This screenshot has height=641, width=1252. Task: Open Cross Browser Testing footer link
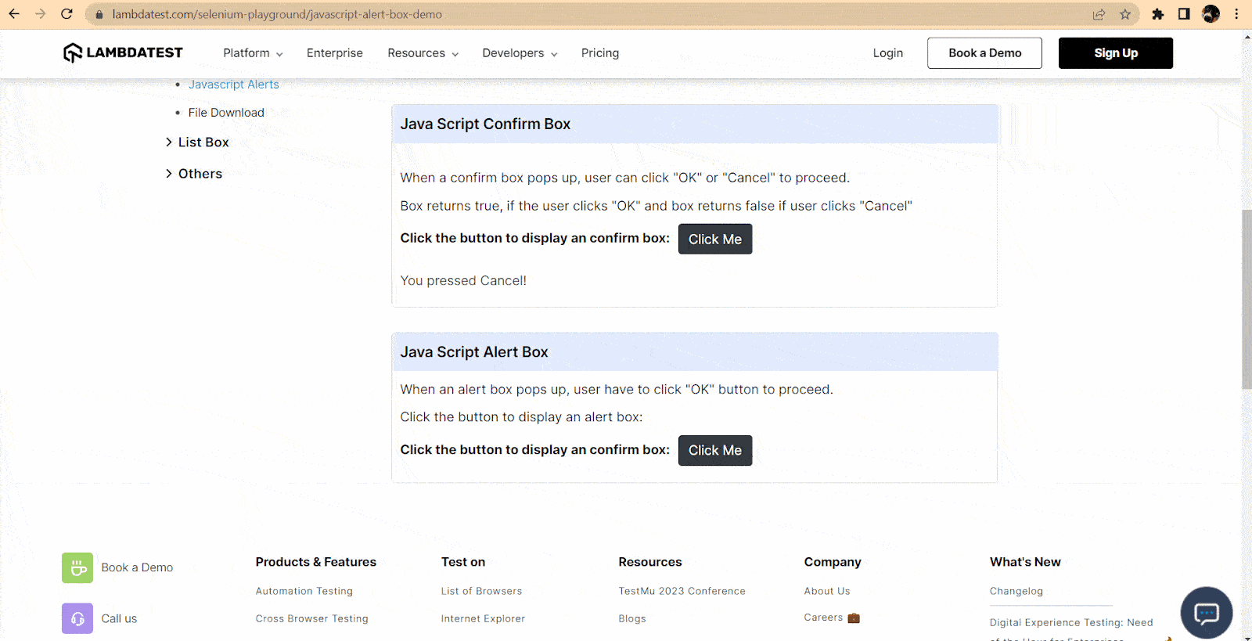click(311, 618)
